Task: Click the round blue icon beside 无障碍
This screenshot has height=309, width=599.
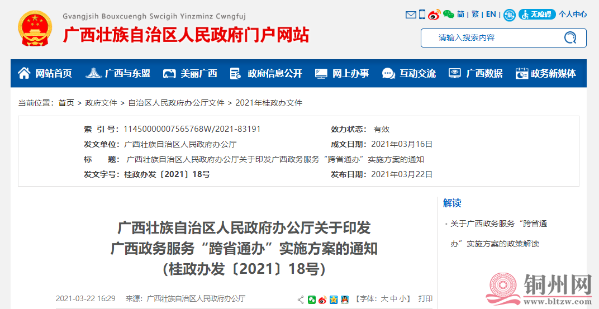Action: coord(509,15)
